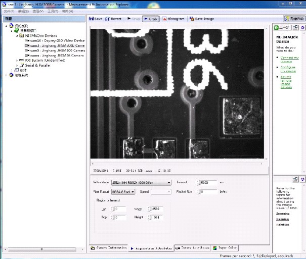
Task: Toggle the Grab continuous acquisition button
Action: pyautogui.click(x=151, y=19)
